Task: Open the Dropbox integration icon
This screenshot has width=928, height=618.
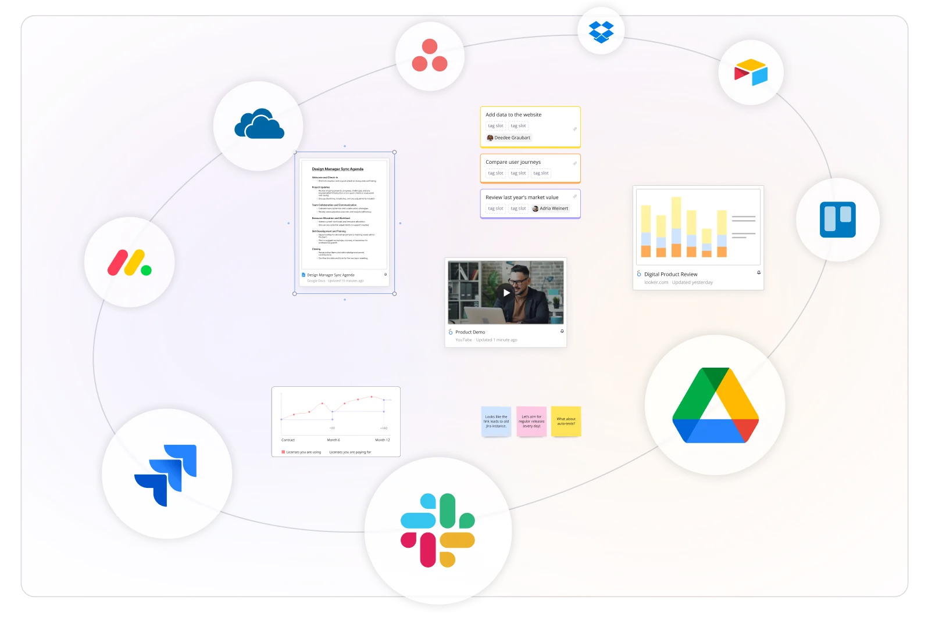Action: (601, 31)
